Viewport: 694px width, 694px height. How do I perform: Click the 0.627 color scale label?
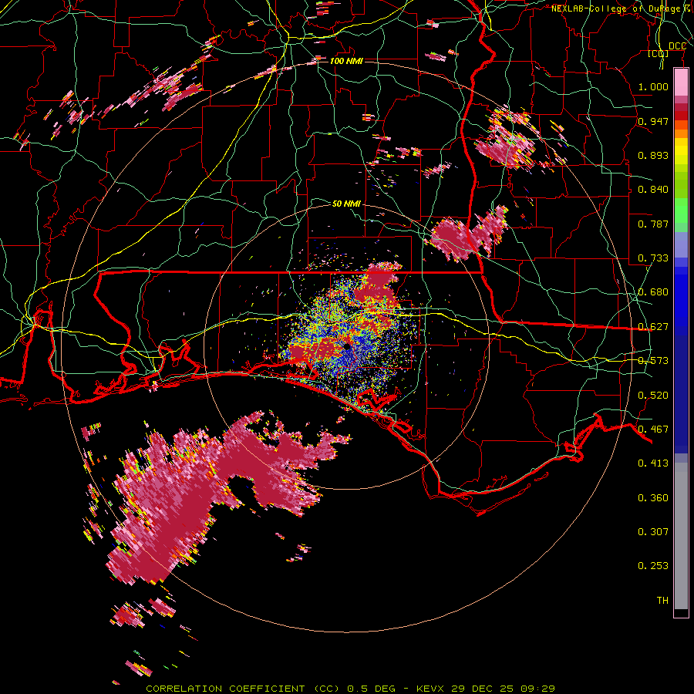[653, 327]
